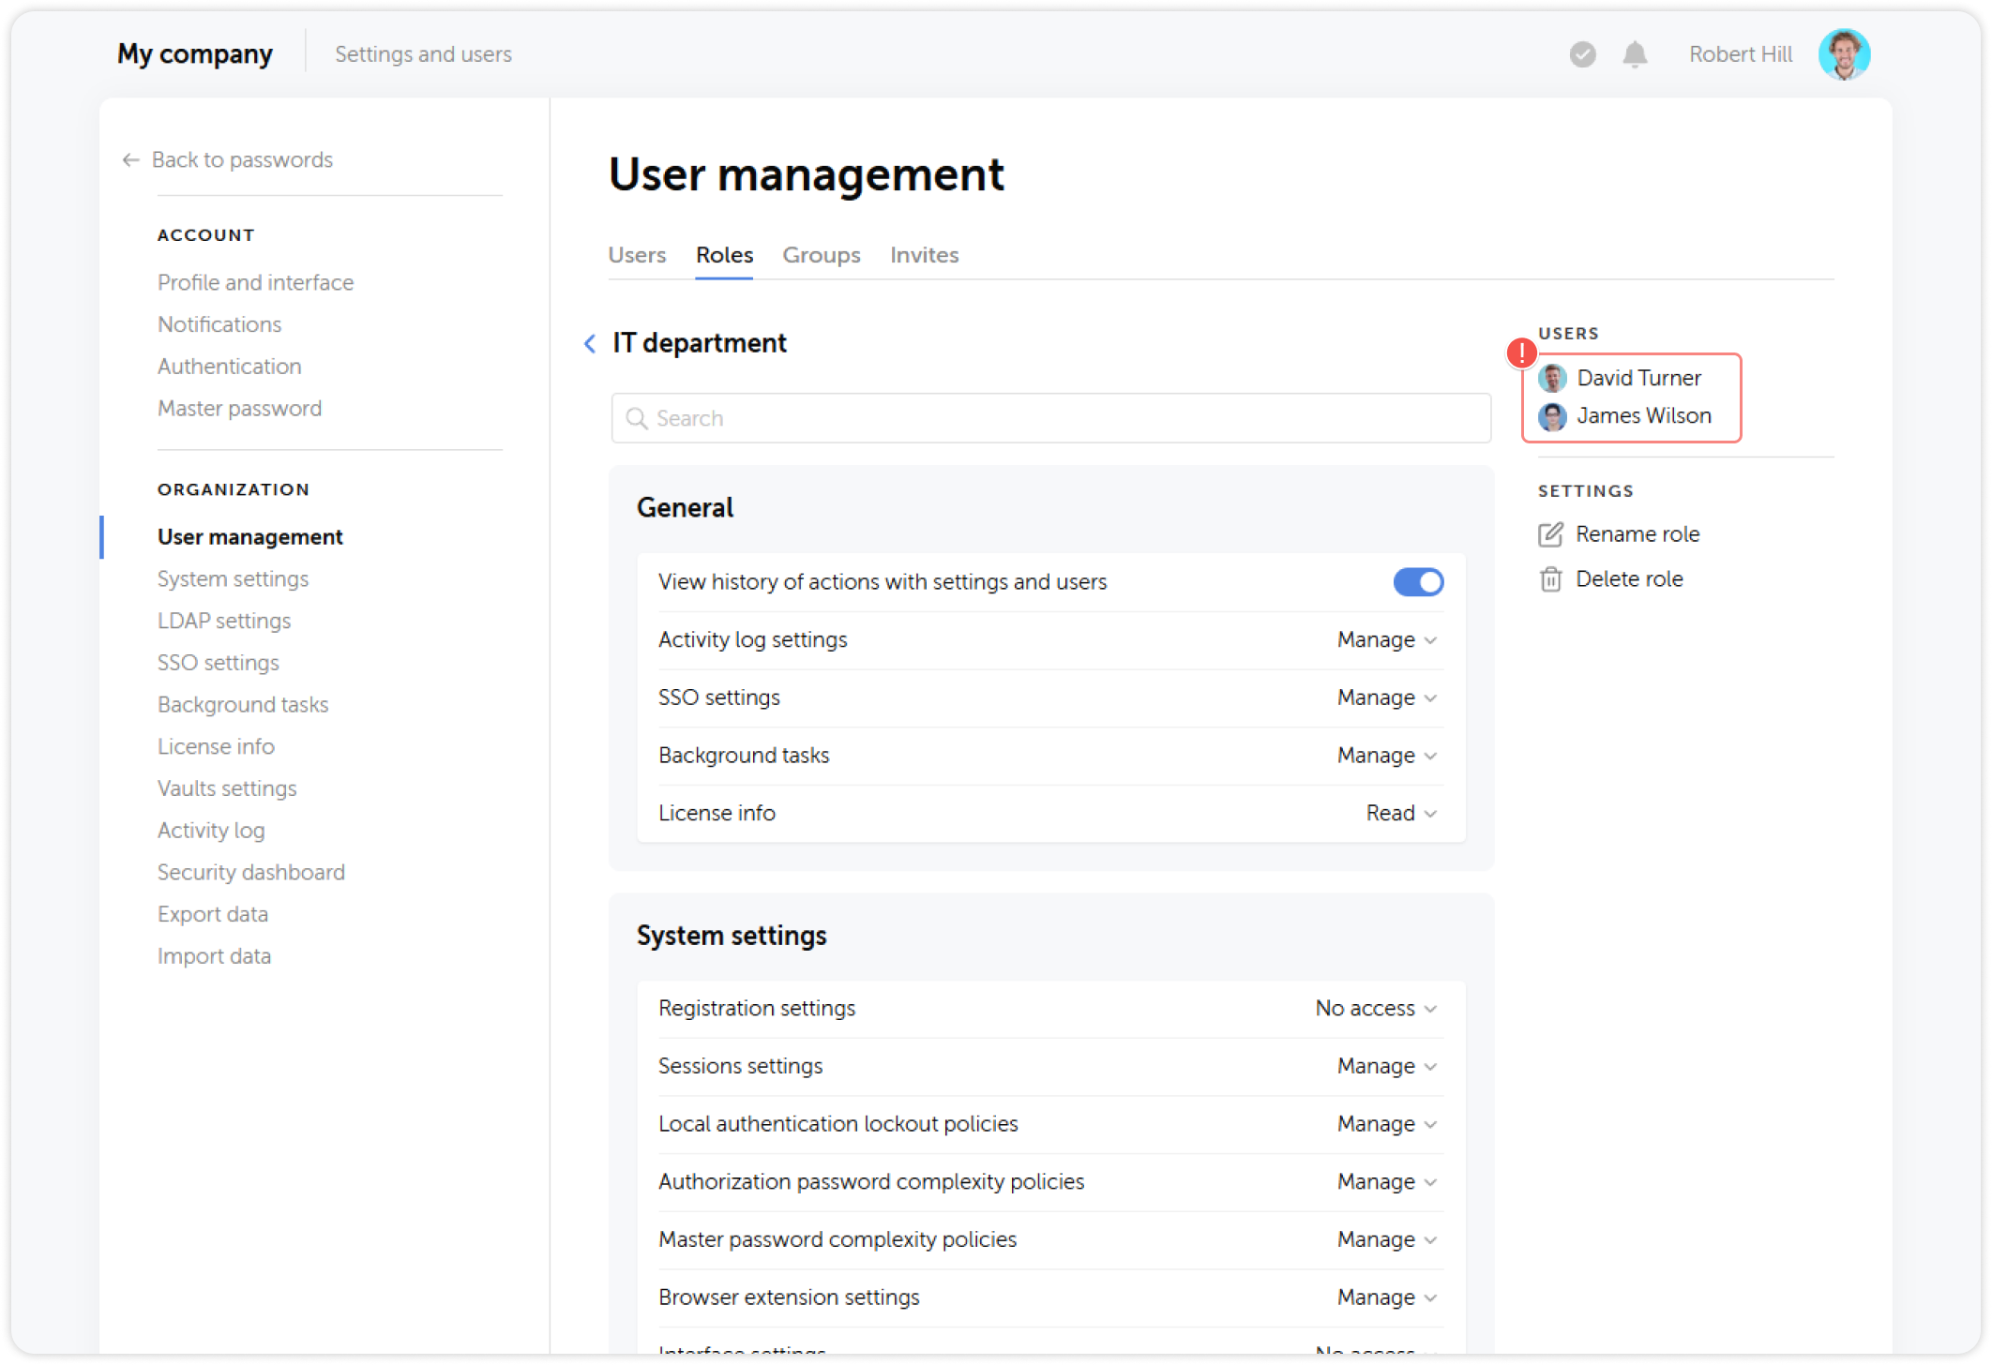Click the trash icon to delete role
This screenshot has height=1365, width=1992.
tap(1552, 578)
